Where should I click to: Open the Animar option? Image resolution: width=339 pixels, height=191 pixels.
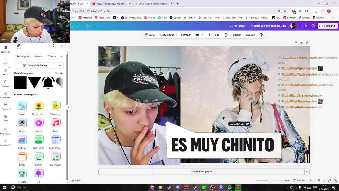pyautogui.click(x=237, y=35)
